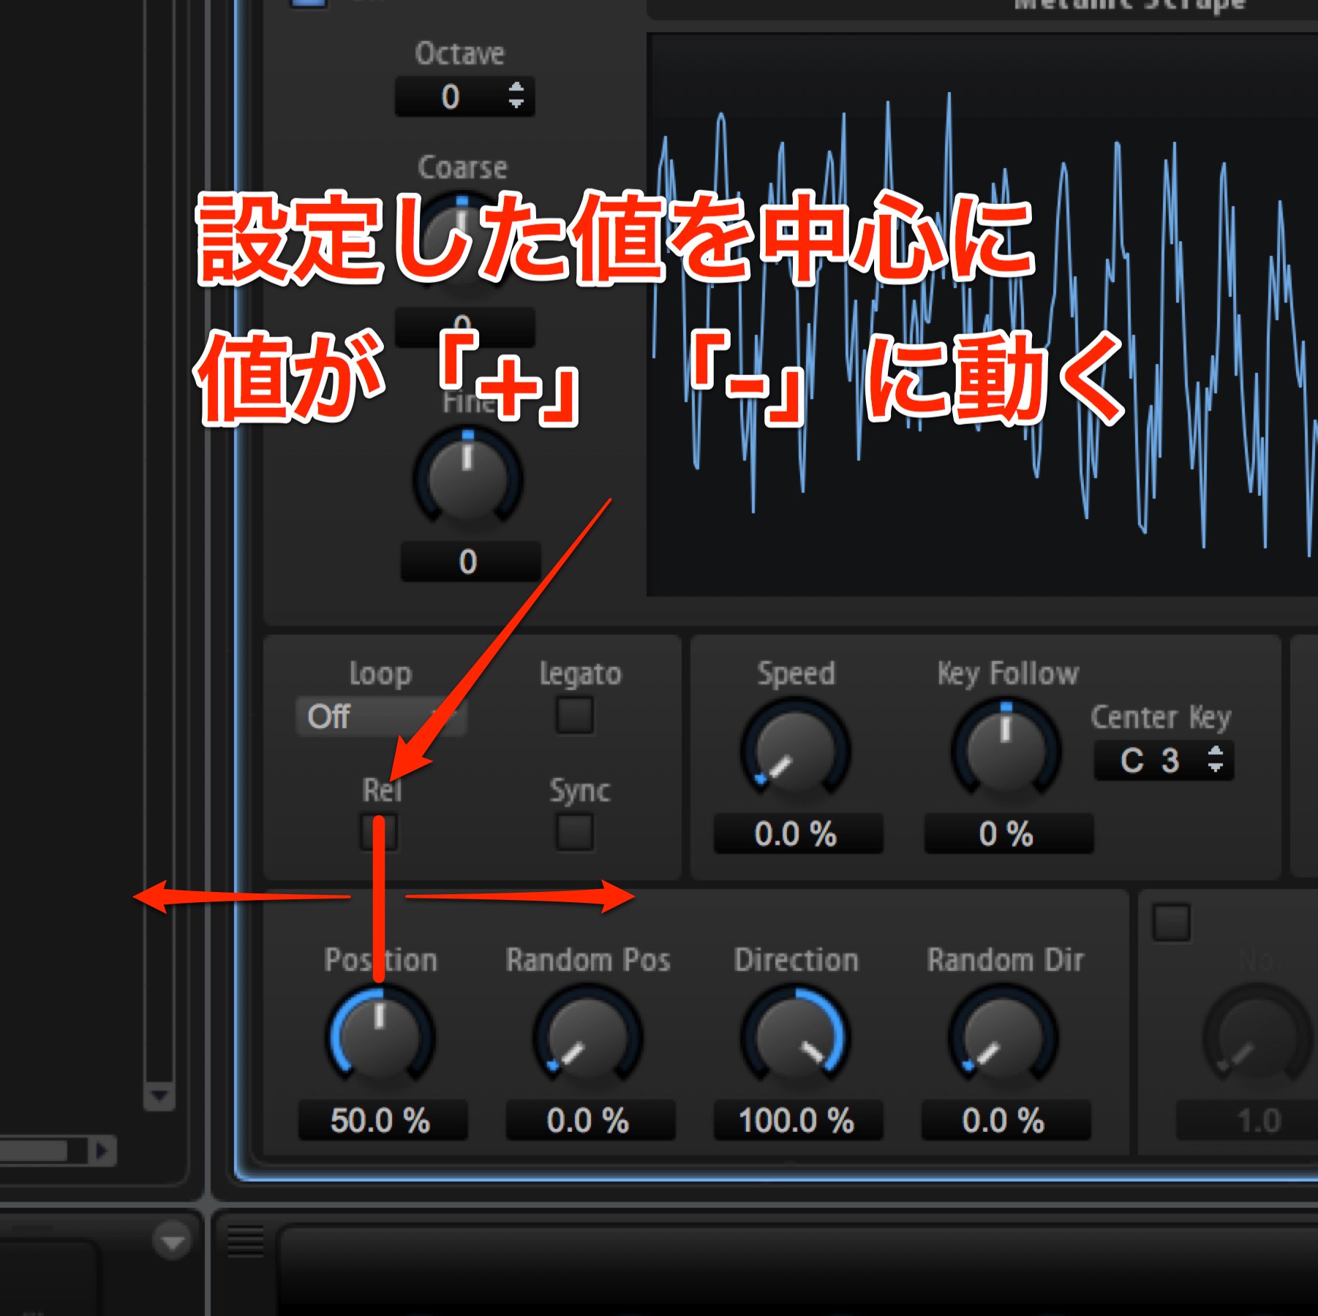Click the Fine value field showing 0
Image resolution: width=1318 pixels, height=1316 pixels.
[470, 561]
